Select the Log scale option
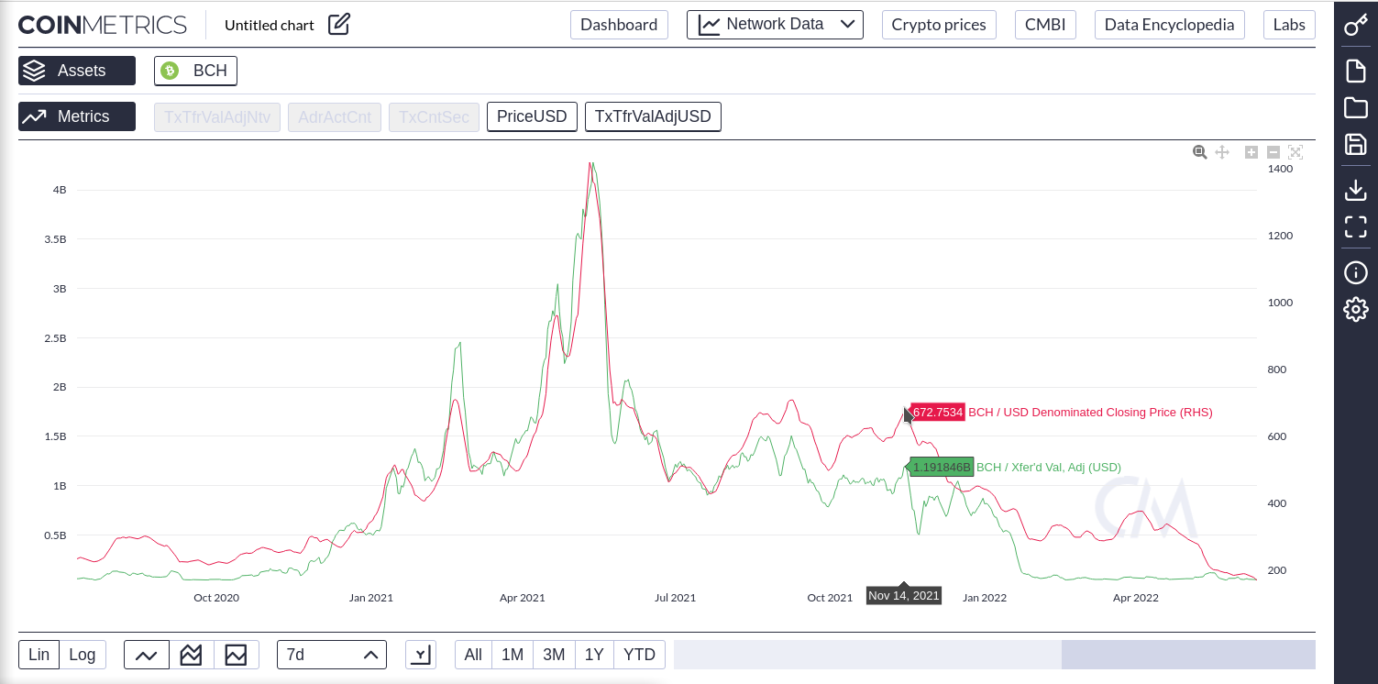Image resolution: width=1378 pixels, height=684 pixels. coord(83,655)
